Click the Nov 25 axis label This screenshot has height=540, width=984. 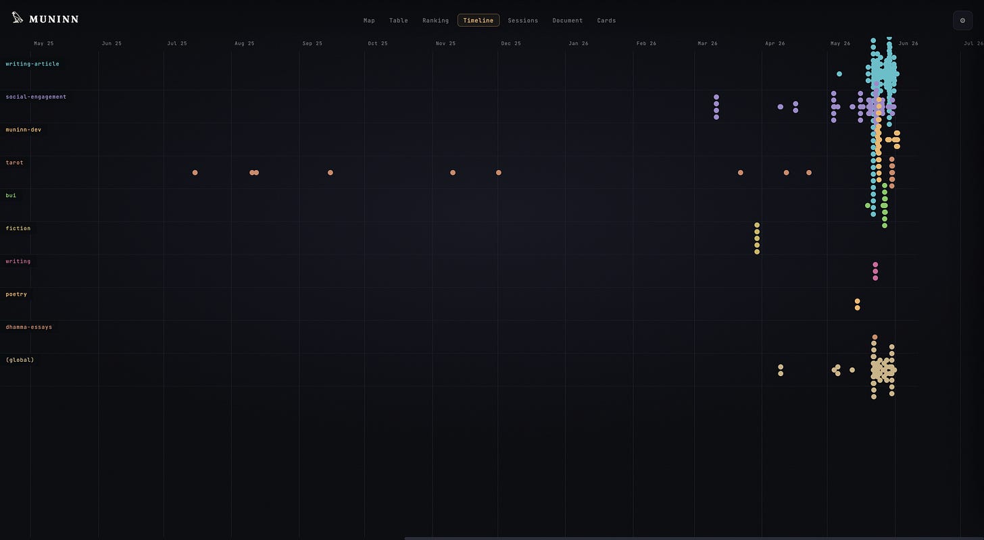pyautogui.click(x=445, y=43)
